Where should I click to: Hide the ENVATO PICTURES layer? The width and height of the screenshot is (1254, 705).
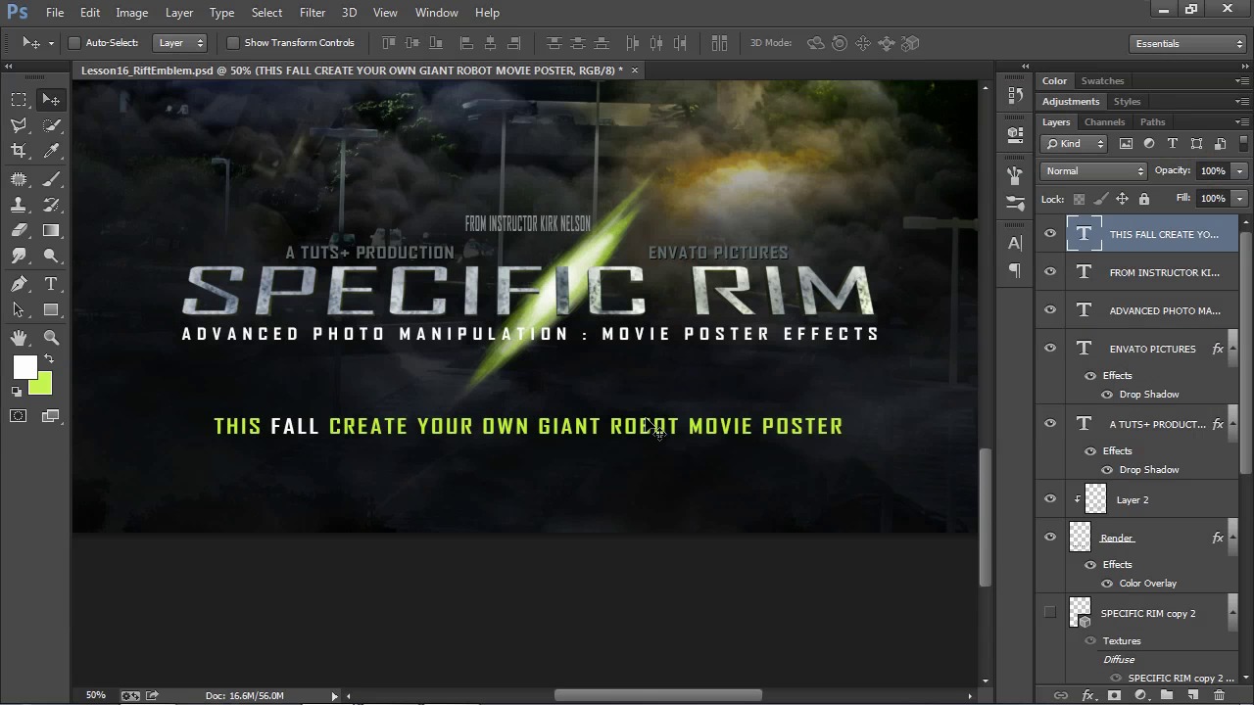pyautogui.click(x=1050, y=349)
